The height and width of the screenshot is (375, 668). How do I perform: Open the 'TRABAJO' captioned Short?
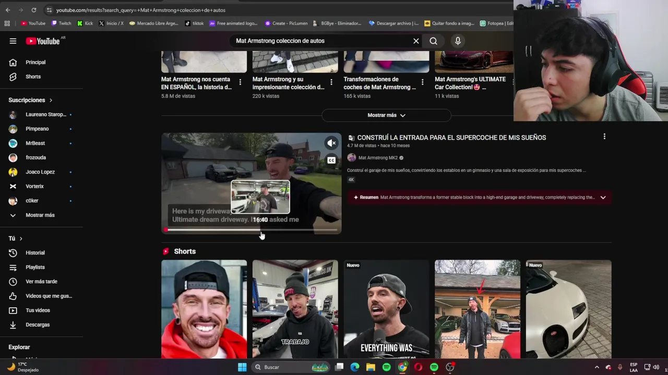(295, 309)
